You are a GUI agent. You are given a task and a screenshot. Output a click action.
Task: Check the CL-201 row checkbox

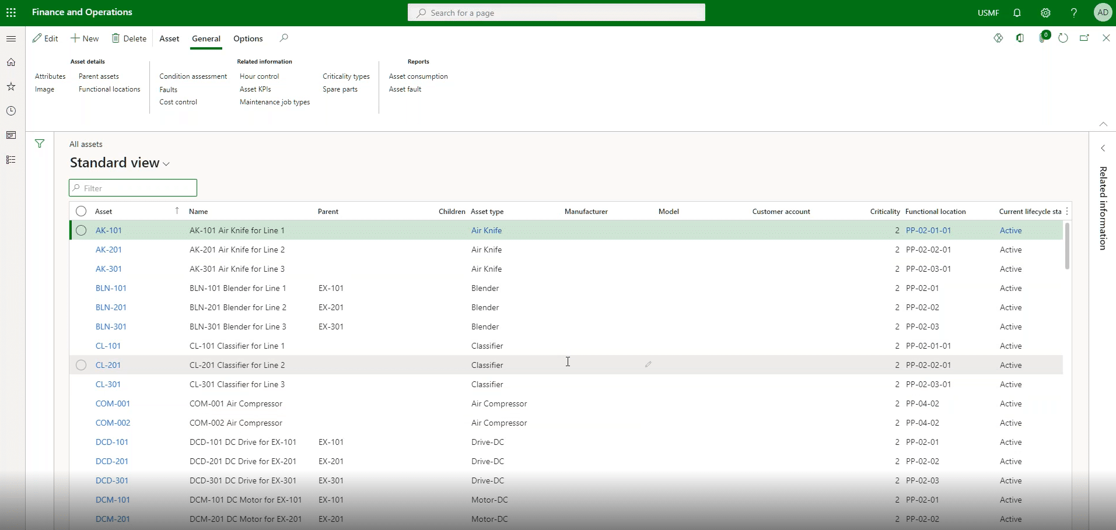(81, 365)
